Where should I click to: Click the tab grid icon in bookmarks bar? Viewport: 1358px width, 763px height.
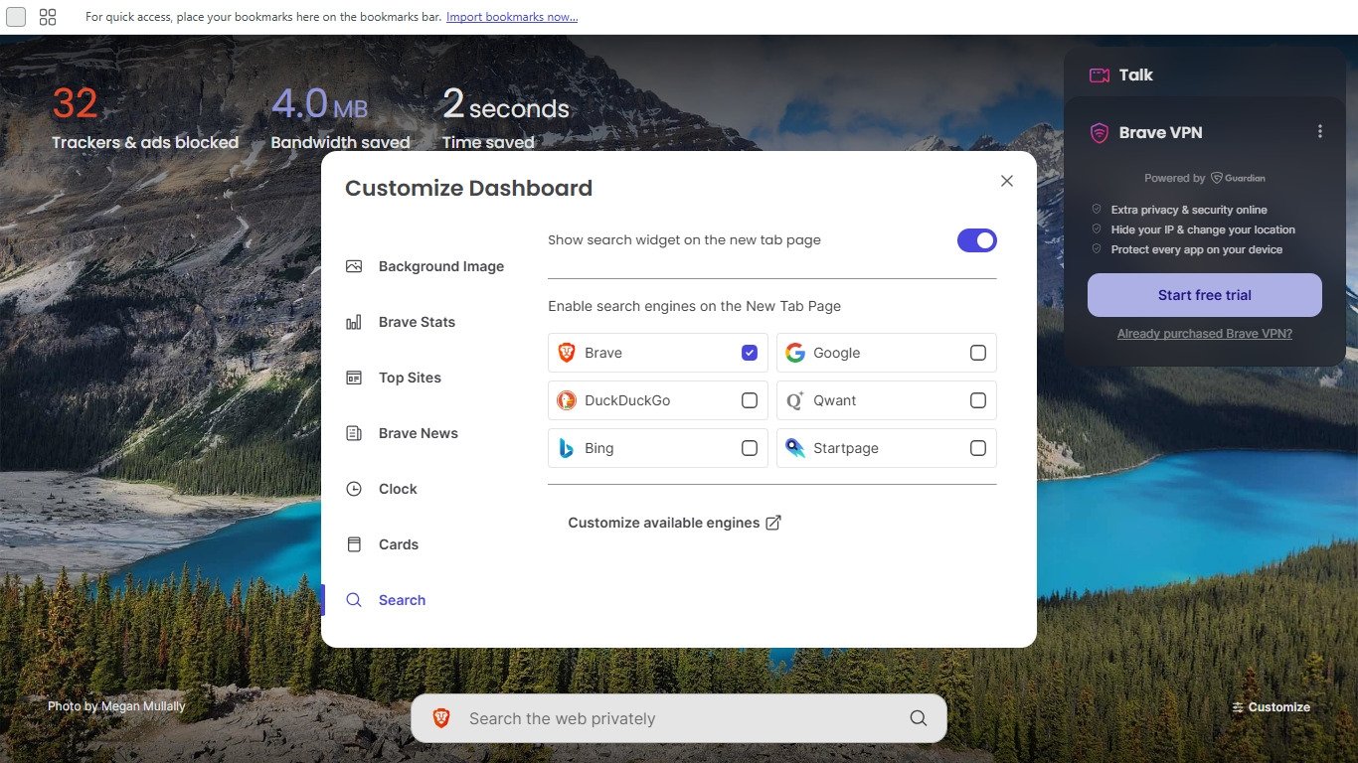48,17
